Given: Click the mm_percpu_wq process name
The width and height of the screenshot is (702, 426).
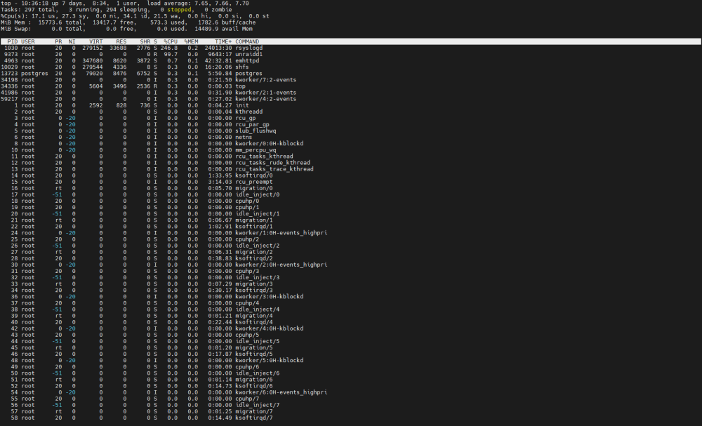Looking at the screenshot, I should pyautogui.click(x=256, y=150).
